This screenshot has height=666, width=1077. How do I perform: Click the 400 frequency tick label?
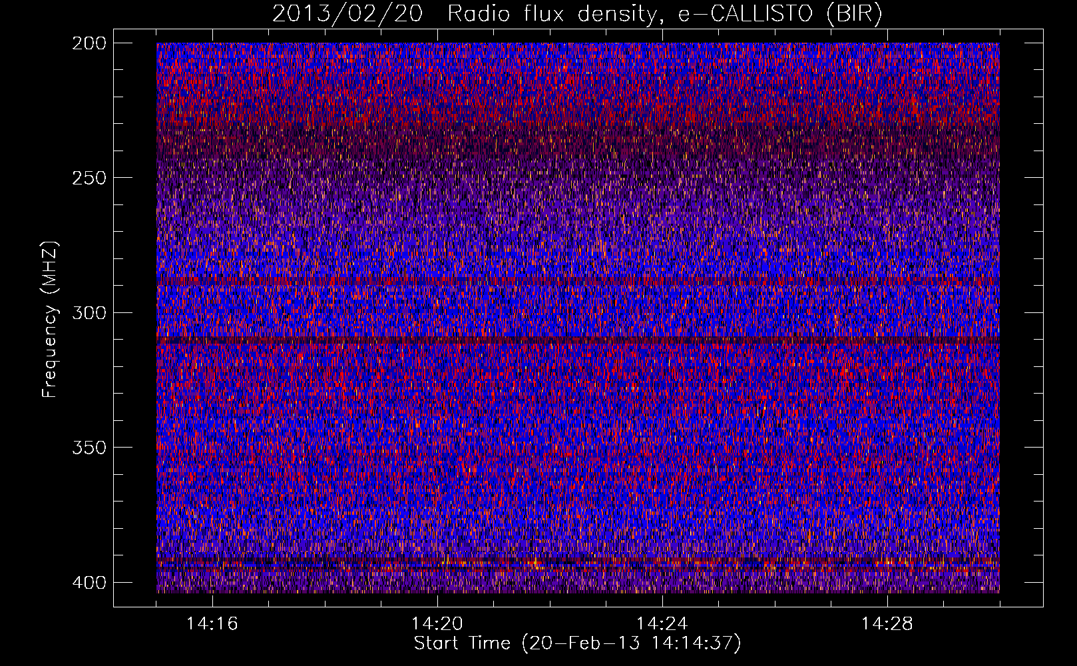(89, 583)
